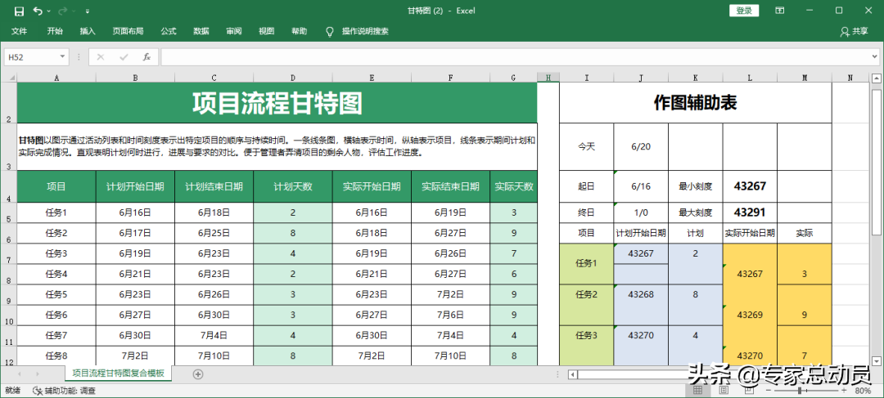884x398 pixels.
Task: Click the 43269 yellow cell
Action: [750, 315]
